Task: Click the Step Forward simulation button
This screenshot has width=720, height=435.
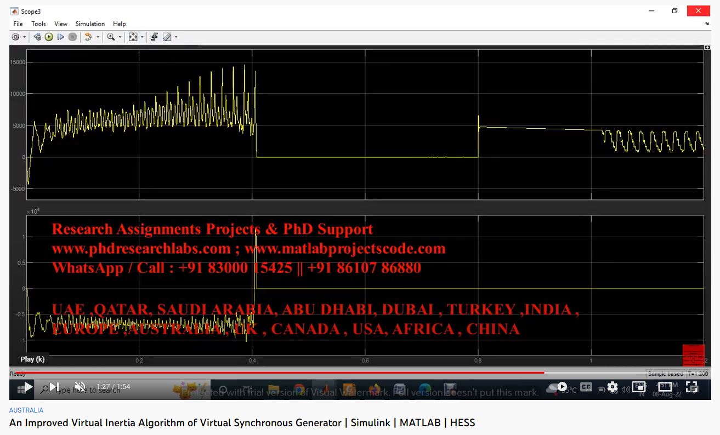Action: 61,37
